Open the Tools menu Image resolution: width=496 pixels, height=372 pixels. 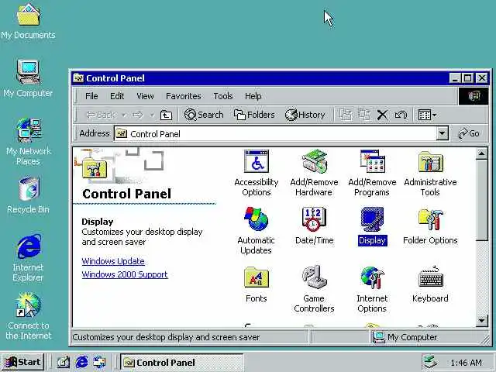coord(223,96)
